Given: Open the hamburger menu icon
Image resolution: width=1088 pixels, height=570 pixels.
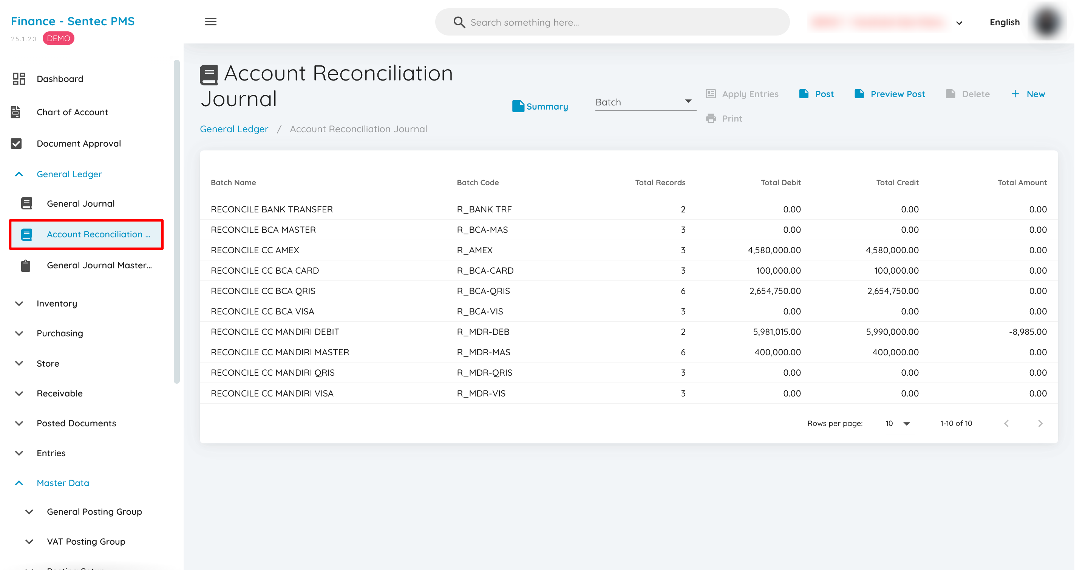Looking at the screenshot, I should [x=210, y=22].
